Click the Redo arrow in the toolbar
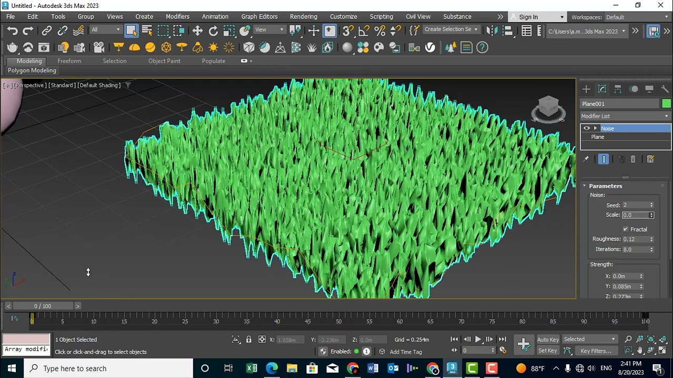Screen dimensions: 673x378 pyautogui.click(x=28, y=31)
